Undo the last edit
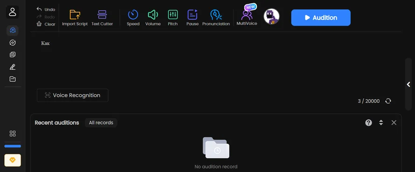This screenshot has width=415, height=172. (46, 9)
